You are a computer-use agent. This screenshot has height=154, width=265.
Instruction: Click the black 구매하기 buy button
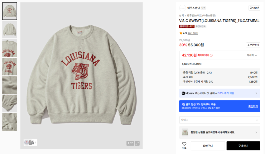[x=243, y=146]
